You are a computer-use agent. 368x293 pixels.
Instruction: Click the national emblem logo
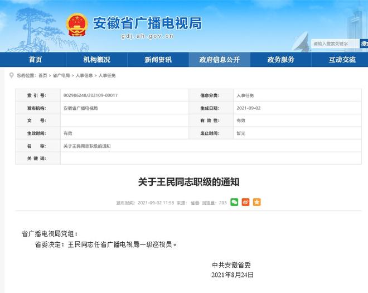(77, 26)
